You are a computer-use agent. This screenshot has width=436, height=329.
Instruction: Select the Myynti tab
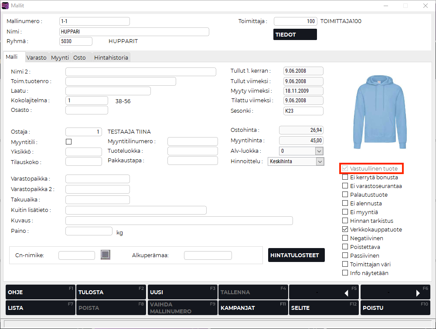(60, 57)
